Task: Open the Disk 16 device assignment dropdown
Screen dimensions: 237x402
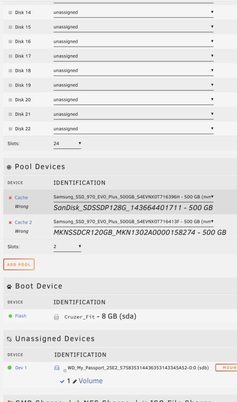Action: (133, 41)
